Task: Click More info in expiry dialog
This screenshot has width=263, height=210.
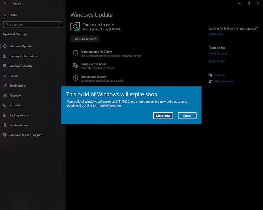Action: [163, 116]
